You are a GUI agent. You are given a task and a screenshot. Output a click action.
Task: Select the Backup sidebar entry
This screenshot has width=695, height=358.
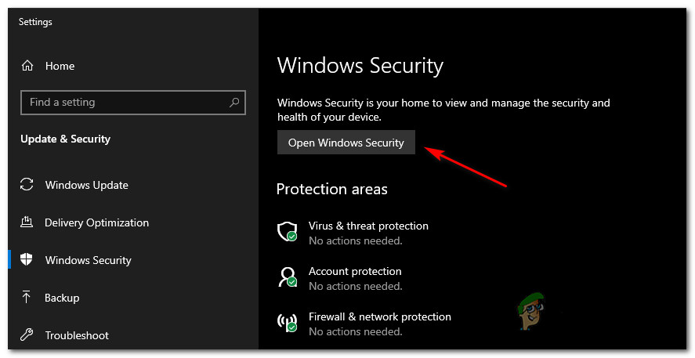click(62, 298)
